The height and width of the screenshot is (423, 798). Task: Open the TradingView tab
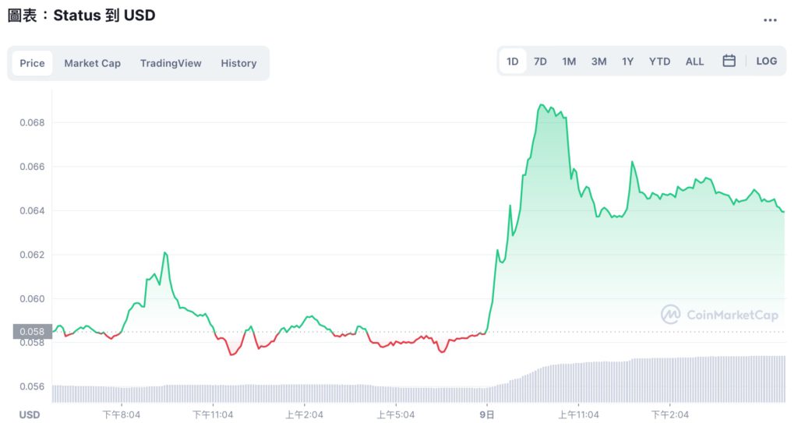pos(171,63)
